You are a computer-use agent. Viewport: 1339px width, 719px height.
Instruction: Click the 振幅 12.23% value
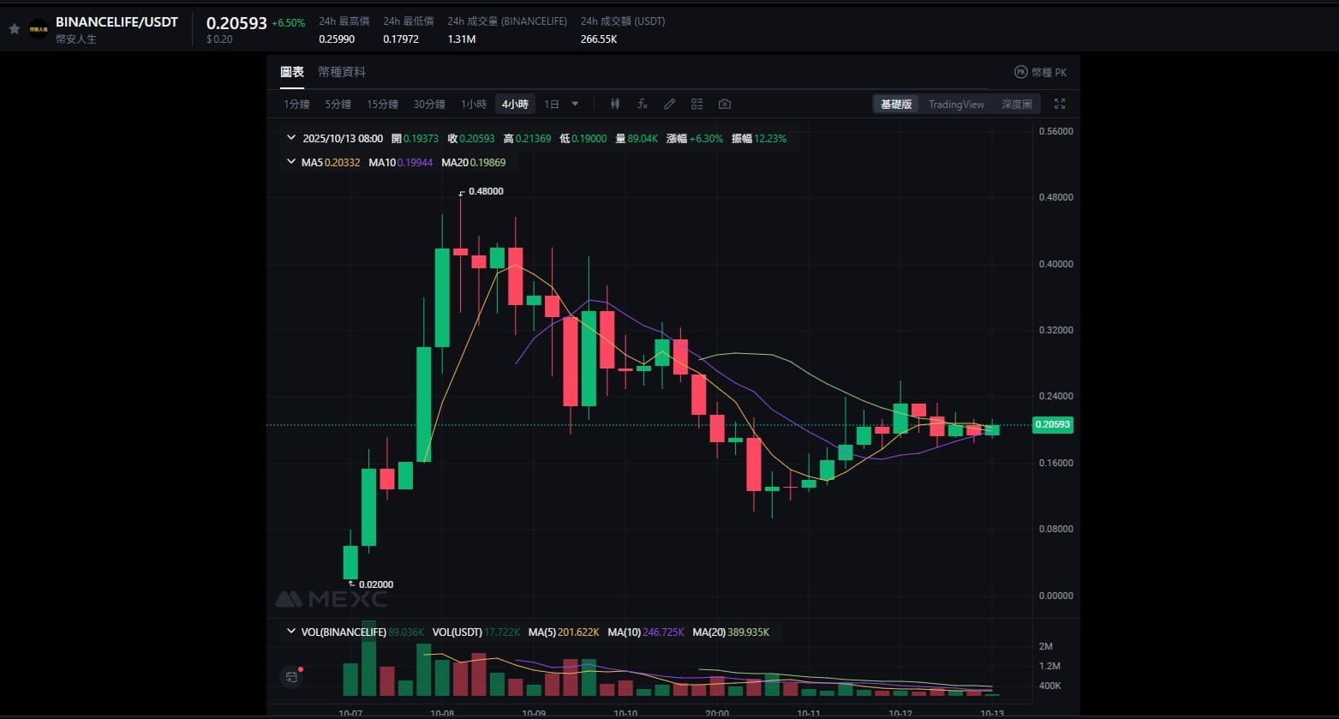click(x=770, y=138)
